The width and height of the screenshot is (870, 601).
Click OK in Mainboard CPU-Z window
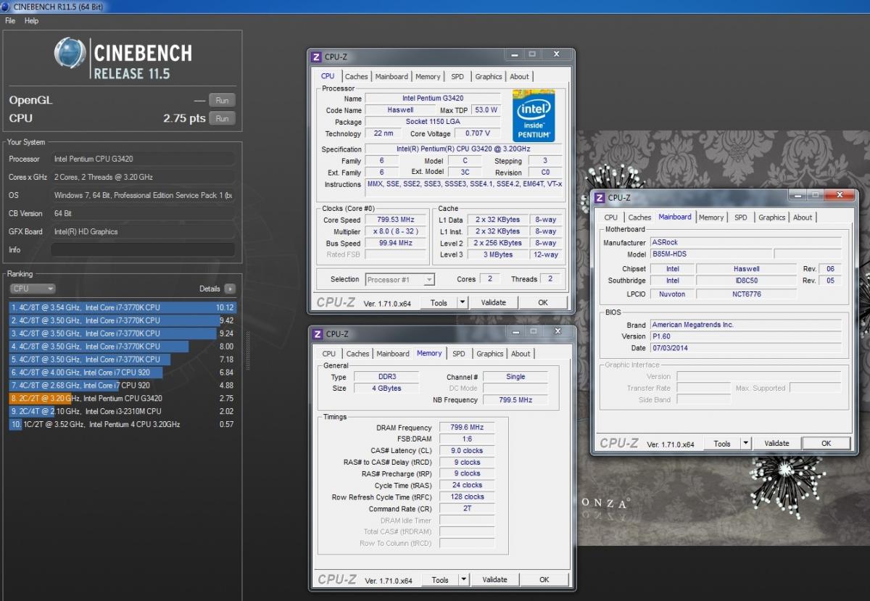click(826, 444)
